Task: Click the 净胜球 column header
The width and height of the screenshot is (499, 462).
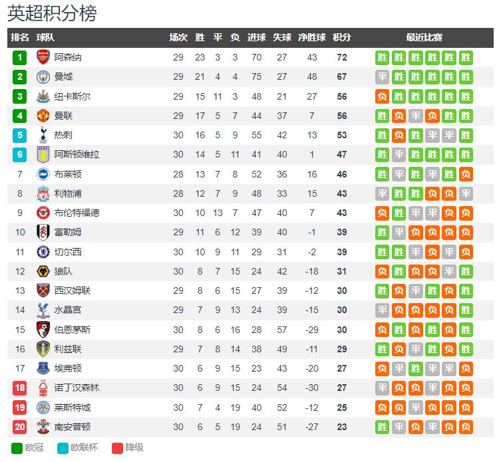Action: [312, 37]
